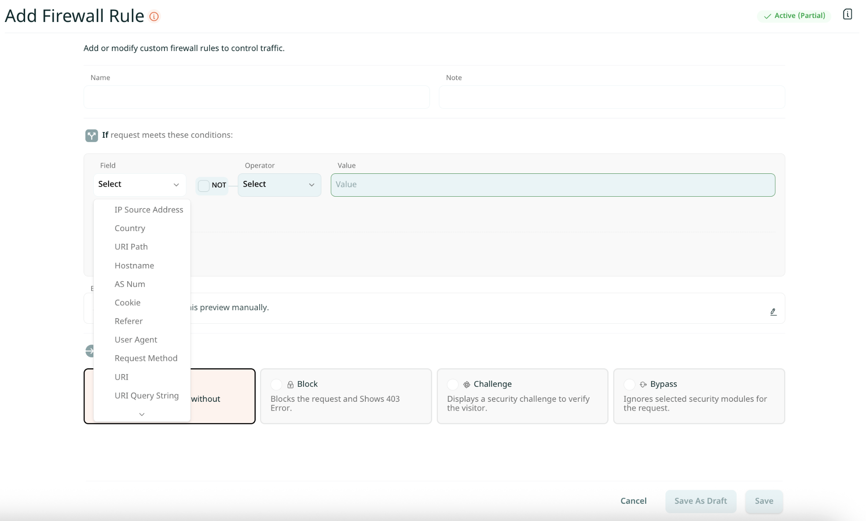This screenshot has width=866, height=521.
Task: Click the info icon beside Add Firewall Rule title
Action: (x=154, y=16)
